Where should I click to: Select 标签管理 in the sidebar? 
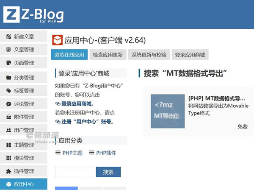[24, 91]
